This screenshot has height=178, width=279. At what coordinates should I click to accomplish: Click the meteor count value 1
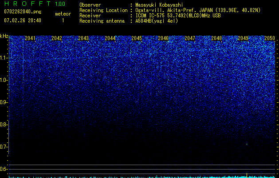(x=63, y=20)
